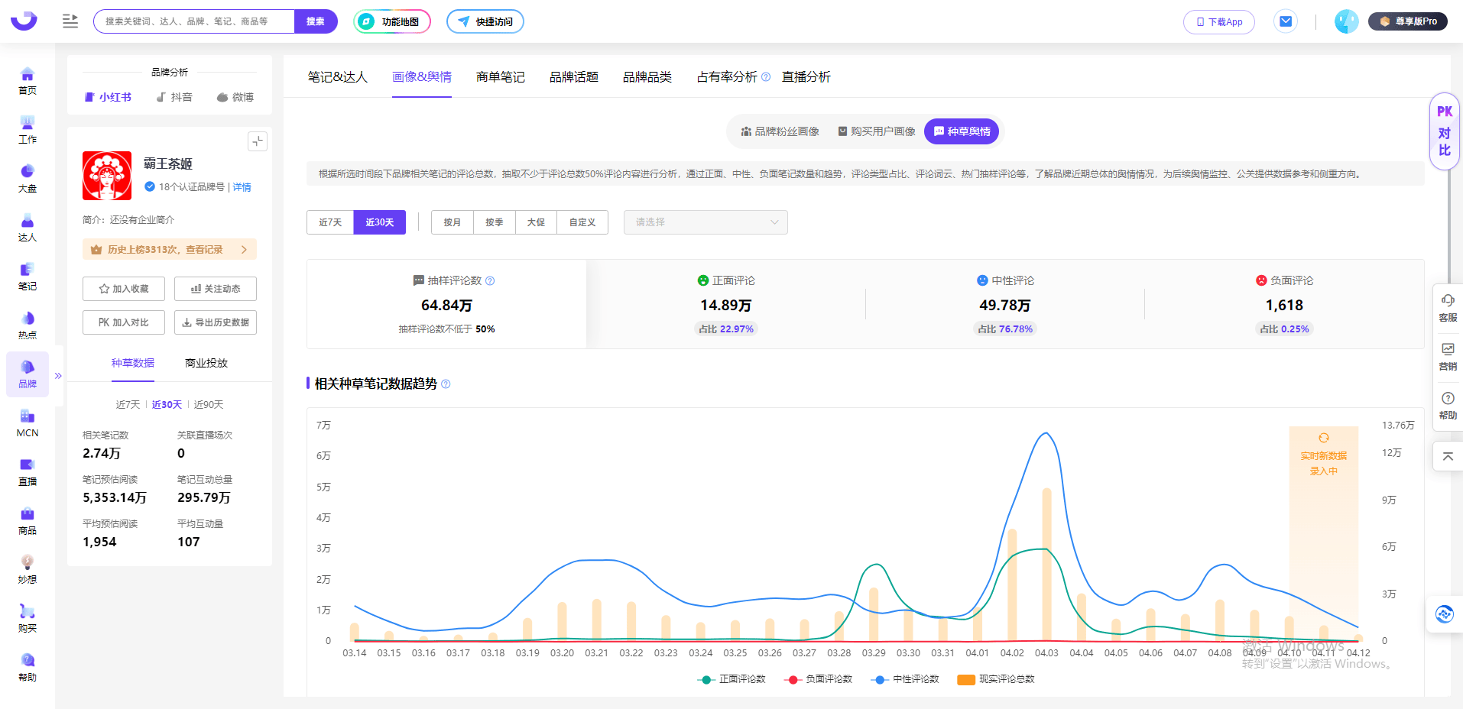Click help icon next to 占有率分析

coord(766,77)
